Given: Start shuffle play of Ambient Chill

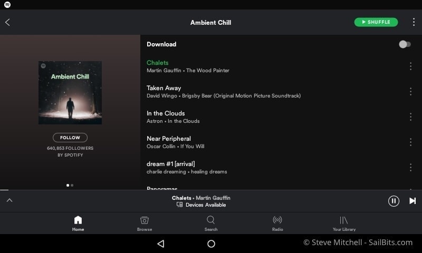Looking at the screenshot, I should 376,22.
